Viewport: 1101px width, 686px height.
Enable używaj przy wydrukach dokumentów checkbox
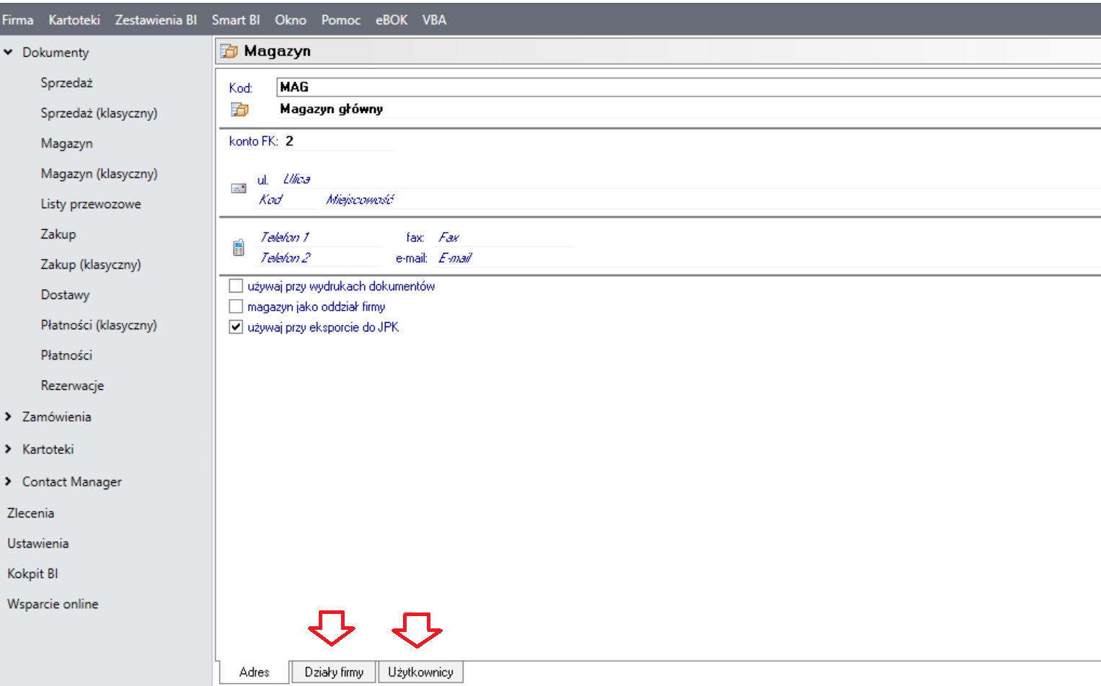tap(236, 286)
